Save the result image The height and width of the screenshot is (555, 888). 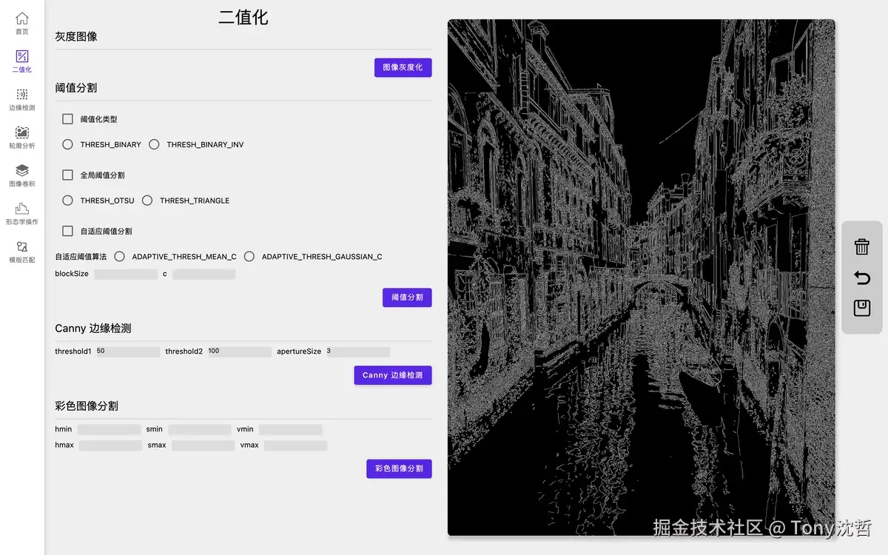coord(861,309)
